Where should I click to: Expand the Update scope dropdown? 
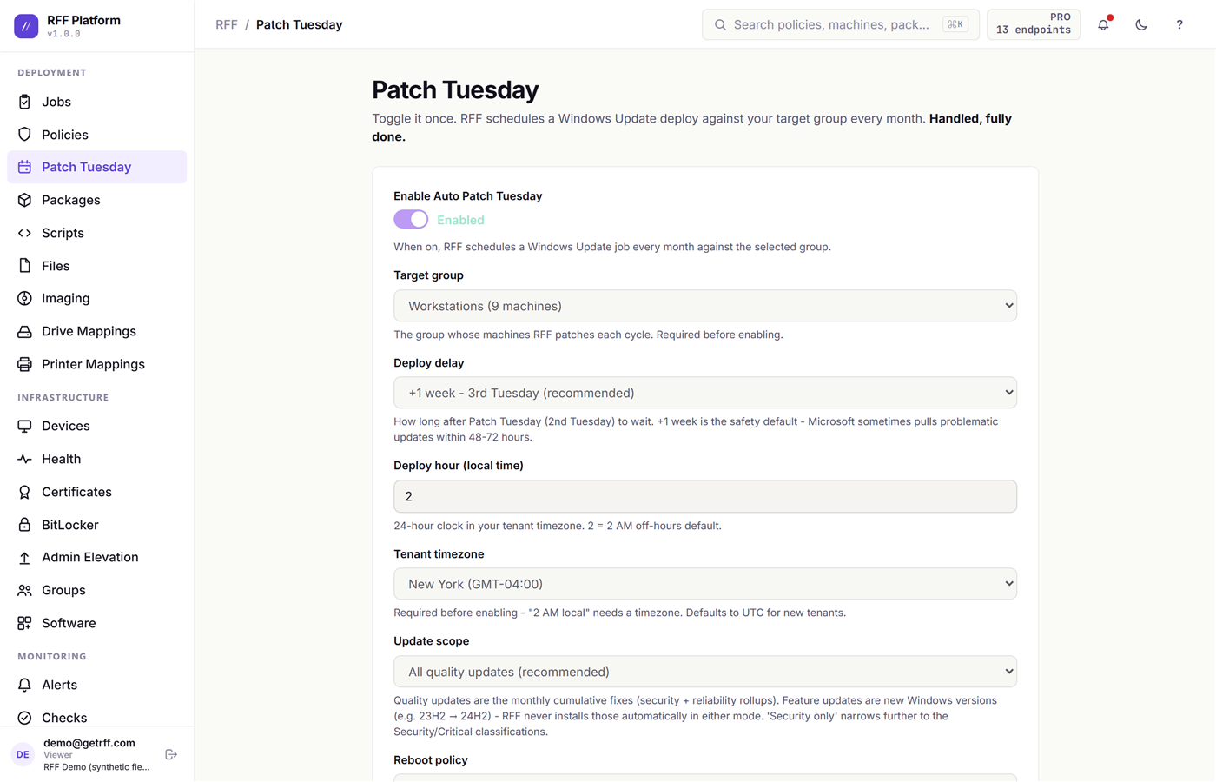(705, 672)
